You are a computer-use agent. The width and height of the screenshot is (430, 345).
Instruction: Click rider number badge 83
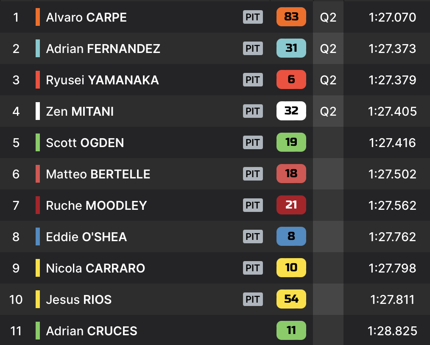[x=291, y=17]
